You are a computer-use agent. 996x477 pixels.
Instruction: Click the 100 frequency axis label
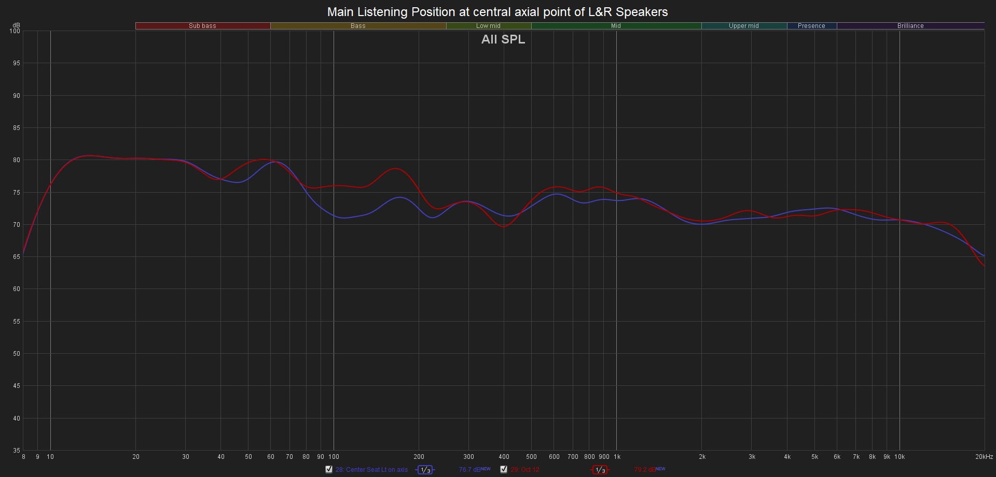pyautogui.click(x=334, y=457)
